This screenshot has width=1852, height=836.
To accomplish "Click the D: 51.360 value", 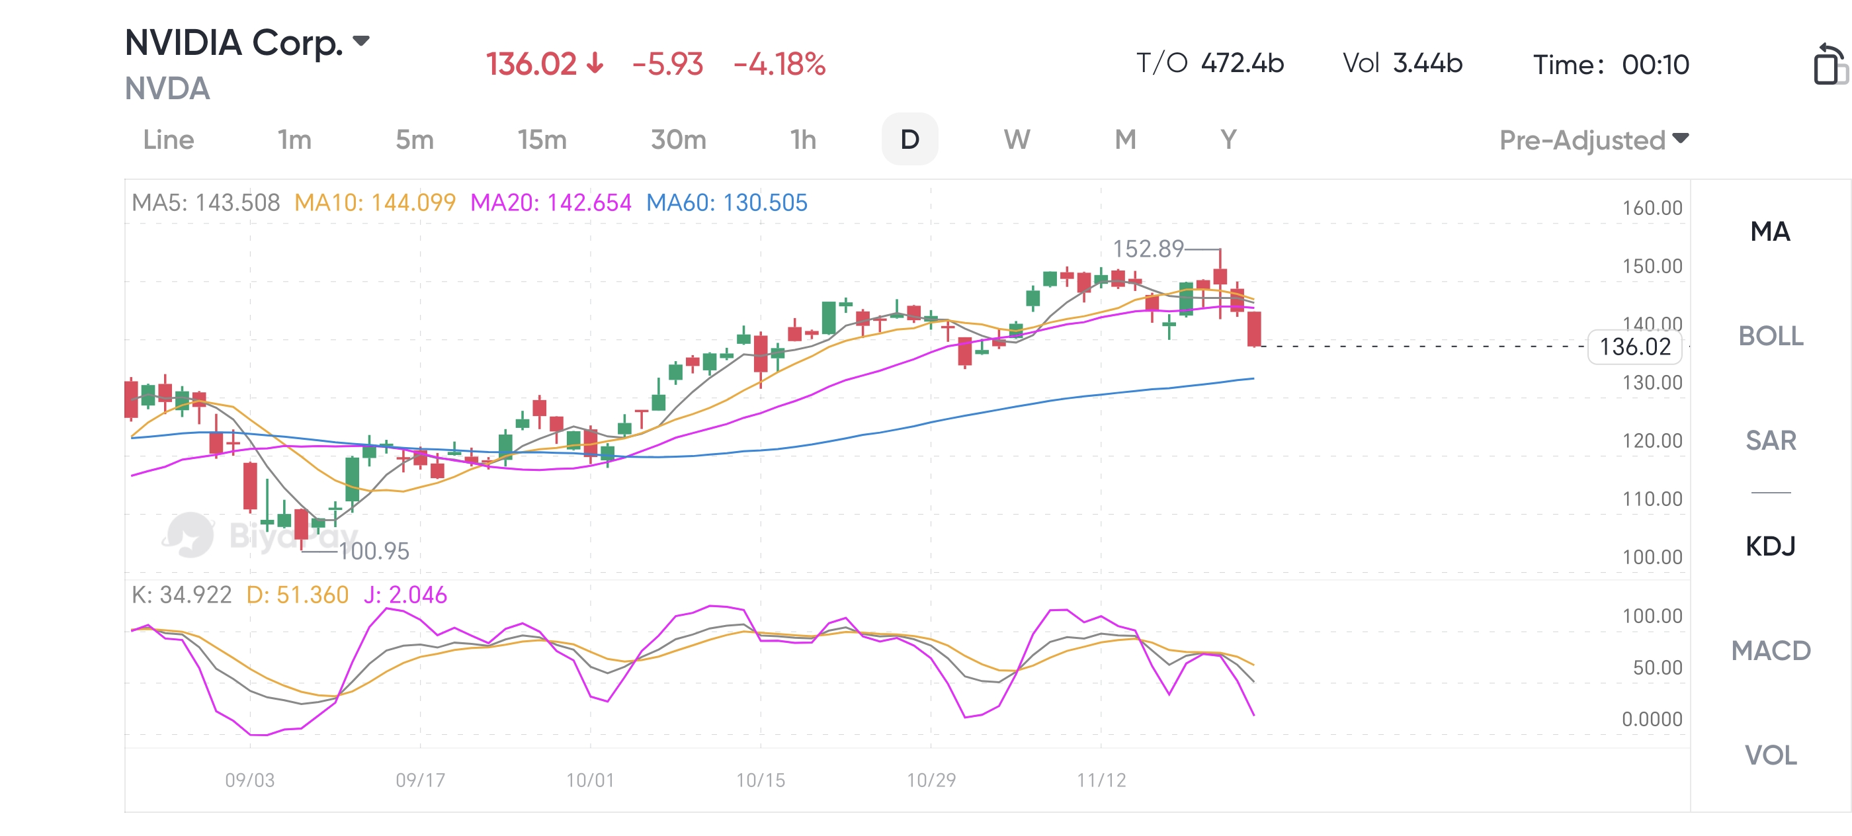I will coord(297,595).
